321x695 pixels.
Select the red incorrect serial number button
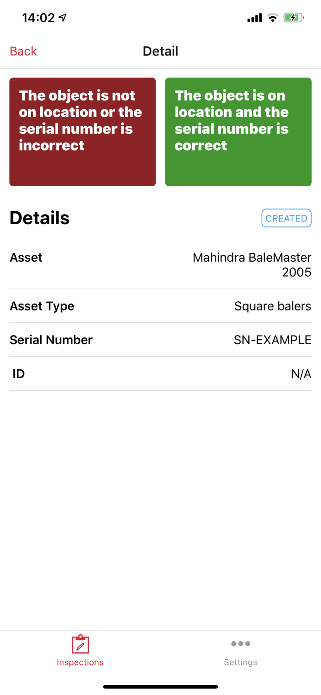pos(82,132)
